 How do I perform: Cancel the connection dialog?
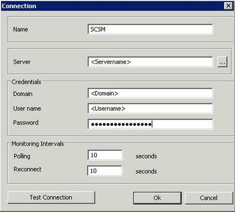pos(209,198)
